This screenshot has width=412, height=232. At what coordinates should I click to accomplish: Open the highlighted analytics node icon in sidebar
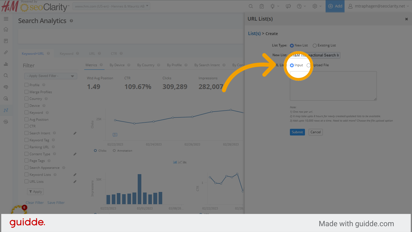6,110
